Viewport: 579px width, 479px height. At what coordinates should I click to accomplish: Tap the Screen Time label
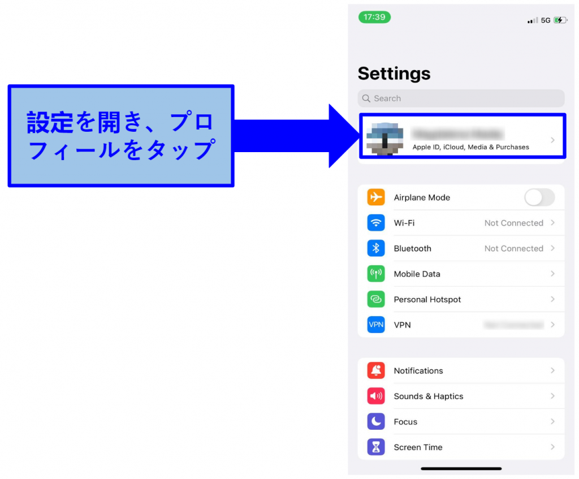tap(418, 447)
